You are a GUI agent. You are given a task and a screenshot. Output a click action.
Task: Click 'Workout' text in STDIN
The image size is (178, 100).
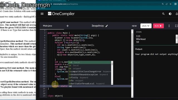click(141, 39)
